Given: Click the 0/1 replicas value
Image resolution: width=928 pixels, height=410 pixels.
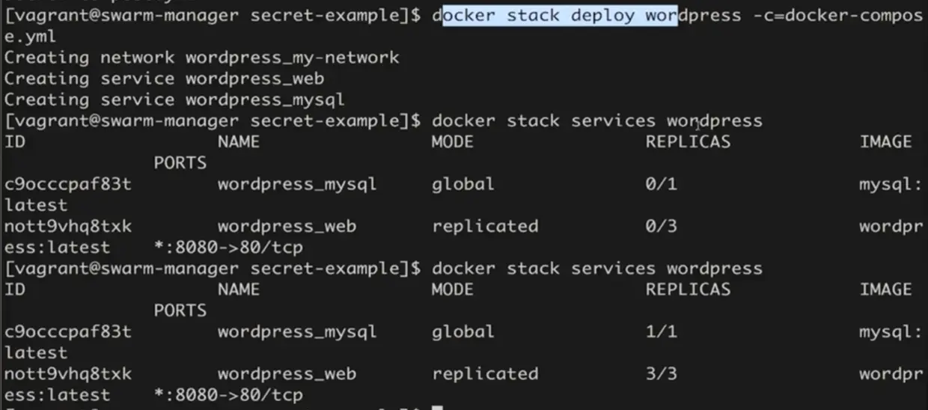Looking at the screenshot, I should [662, 183].
